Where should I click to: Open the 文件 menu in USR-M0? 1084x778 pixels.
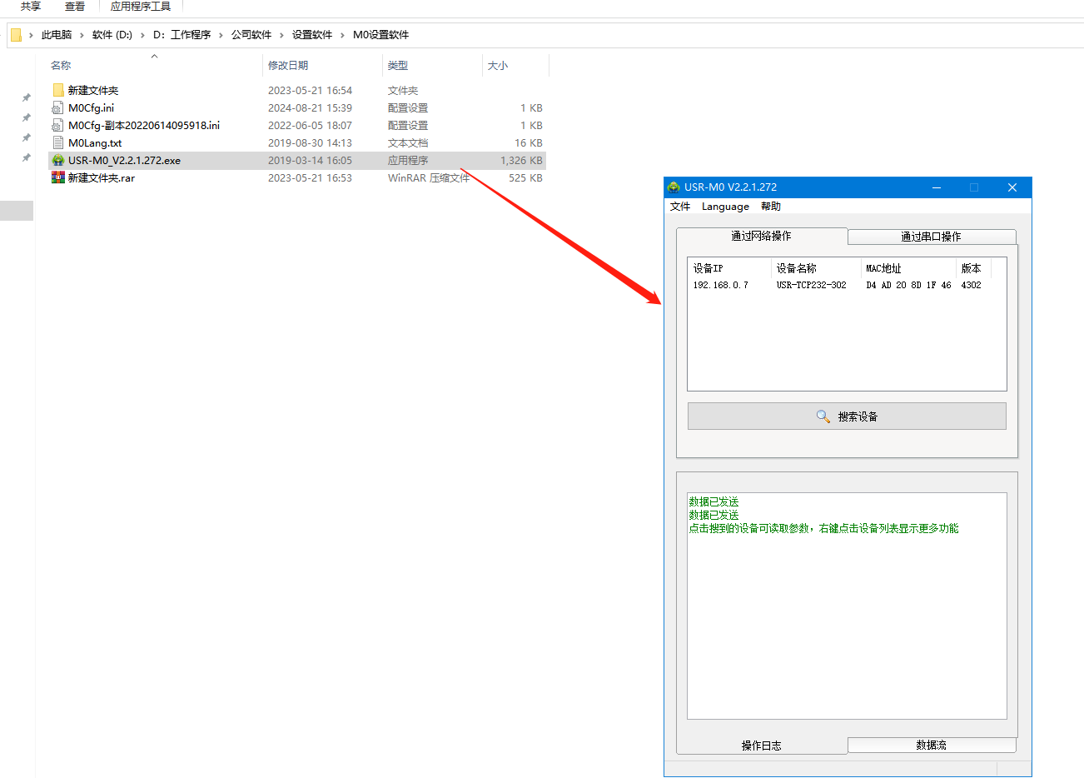pyautogui.click(x=680, y=207)
